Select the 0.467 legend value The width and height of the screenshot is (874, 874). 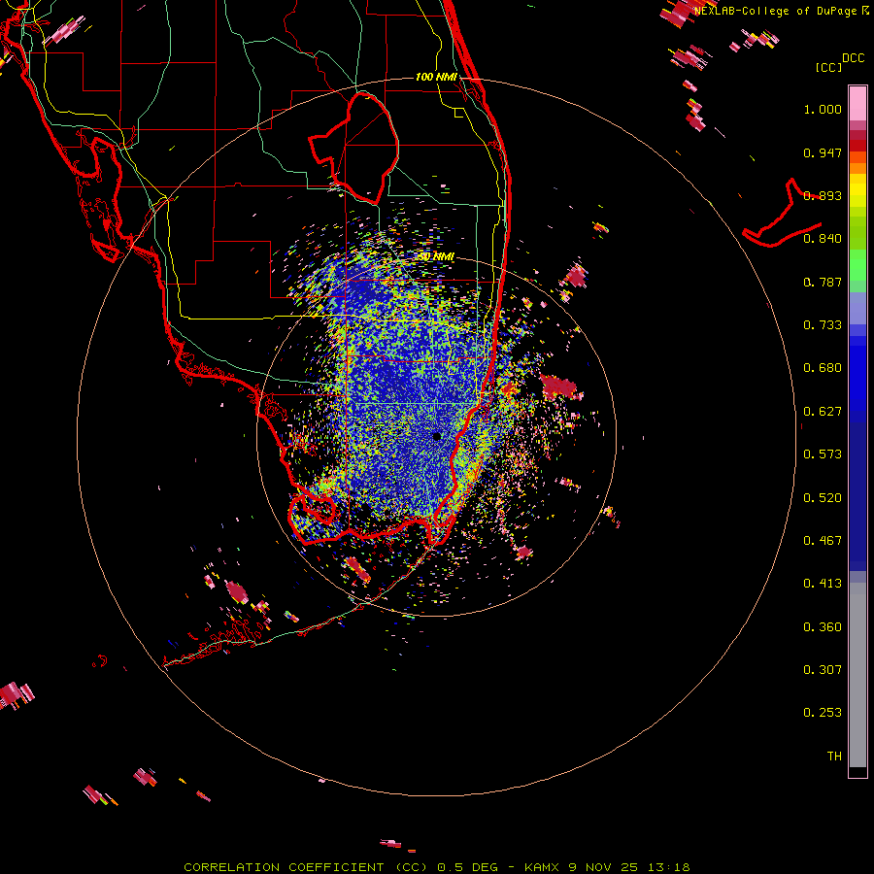click(823, 541)
